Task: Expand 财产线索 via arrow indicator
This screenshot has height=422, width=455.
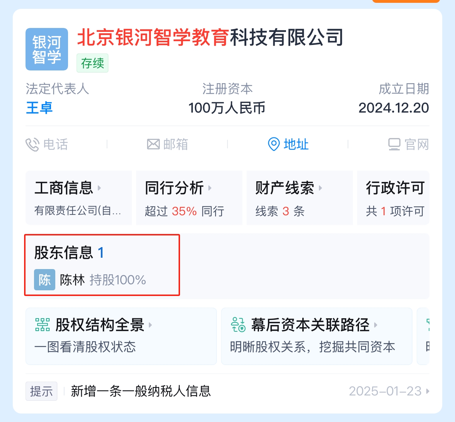Action: pyautogui.click(x=320, y=188)
